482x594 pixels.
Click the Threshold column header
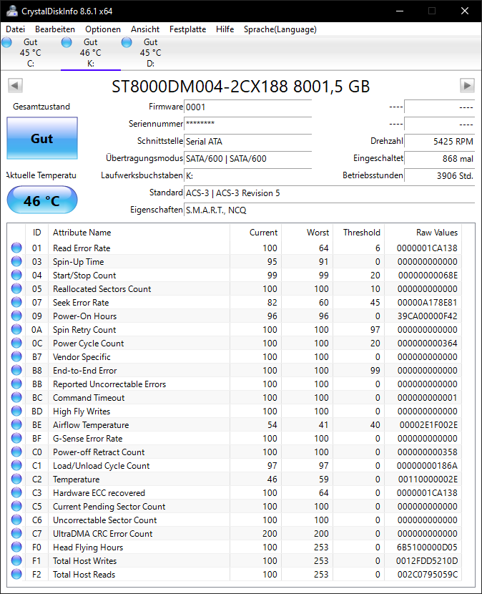(359, 232)
